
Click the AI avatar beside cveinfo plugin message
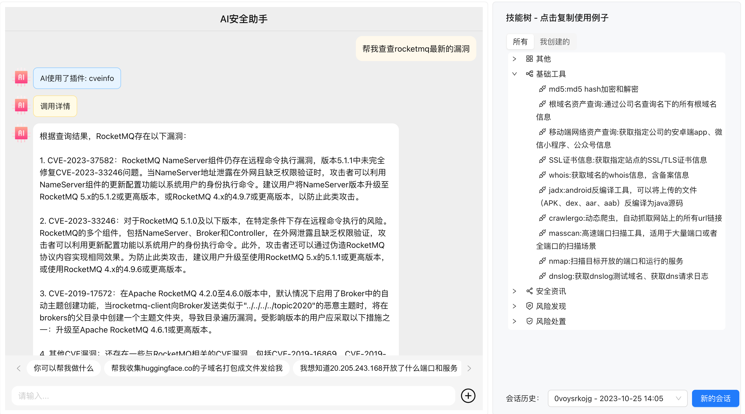pyautogui.click(x=22, y=78)
